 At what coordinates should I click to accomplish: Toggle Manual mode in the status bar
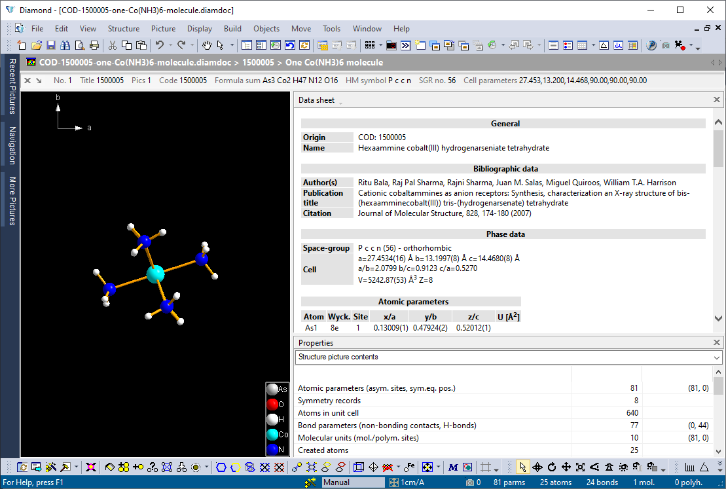pyautogui.click(x=354, y=482)
